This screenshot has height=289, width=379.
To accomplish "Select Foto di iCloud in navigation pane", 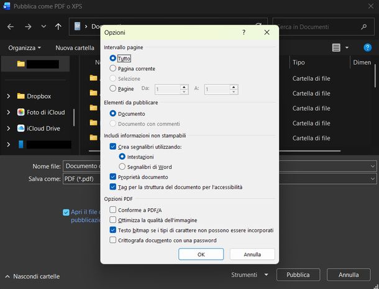I will point(46,112).
